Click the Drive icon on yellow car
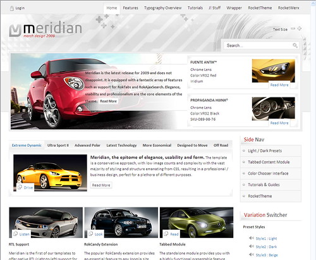Viewport: 316px width, 260px height. coord(20,187)
